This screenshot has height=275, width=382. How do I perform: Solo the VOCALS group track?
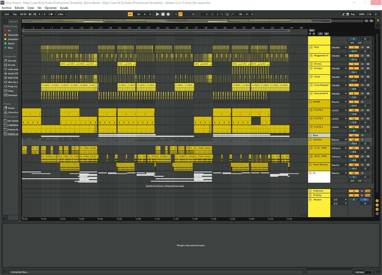pyautogui.click(x=362, y=140)
